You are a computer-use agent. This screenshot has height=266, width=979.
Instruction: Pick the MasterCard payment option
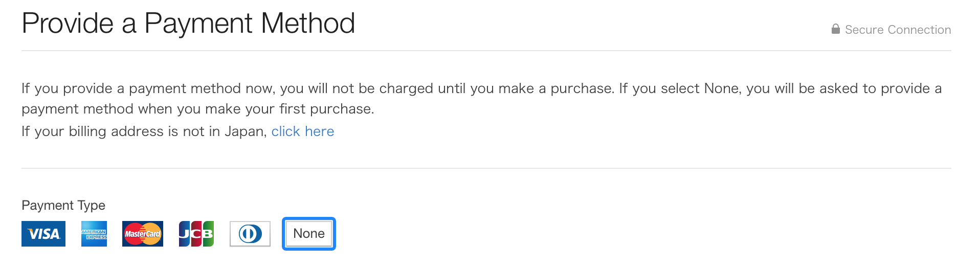(x=143, y=234)
